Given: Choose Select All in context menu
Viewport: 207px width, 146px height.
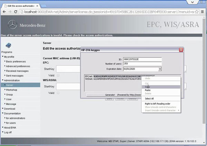Looking at the screenshot, I should point(161,98).
